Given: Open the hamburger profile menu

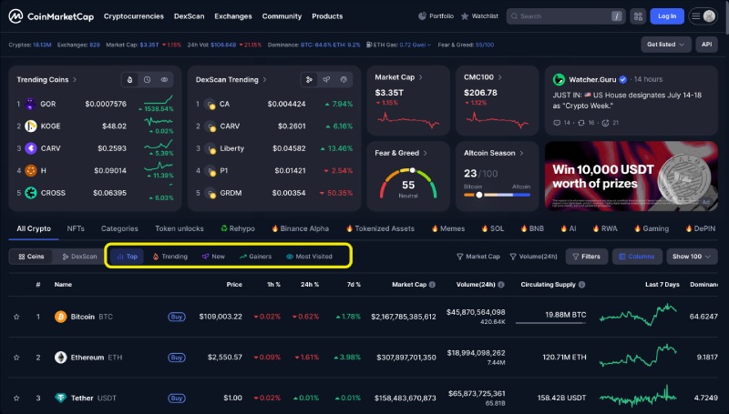Looking at the screenshot, I should [x=703, y=16].
